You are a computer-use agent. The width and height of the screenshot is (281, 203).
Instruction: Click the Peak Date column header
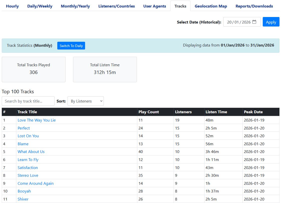[x=253, y=112]
